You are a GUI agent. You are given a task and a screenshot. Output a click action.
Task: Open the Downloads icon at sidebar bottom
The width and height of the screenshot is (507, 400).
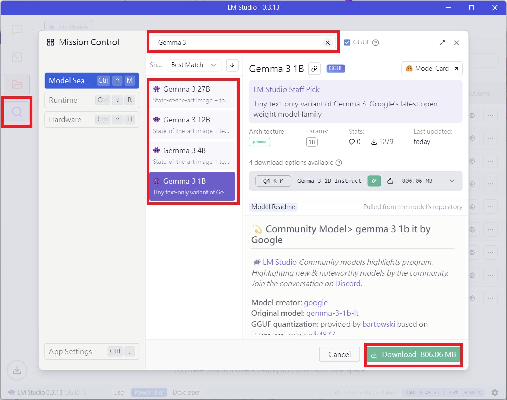click(x=17, y=370)
